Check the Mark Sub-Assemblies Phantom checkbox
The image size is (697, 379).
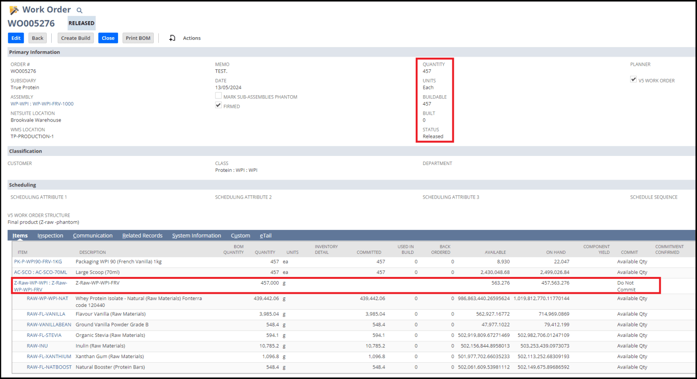click(x=218, y=95)
